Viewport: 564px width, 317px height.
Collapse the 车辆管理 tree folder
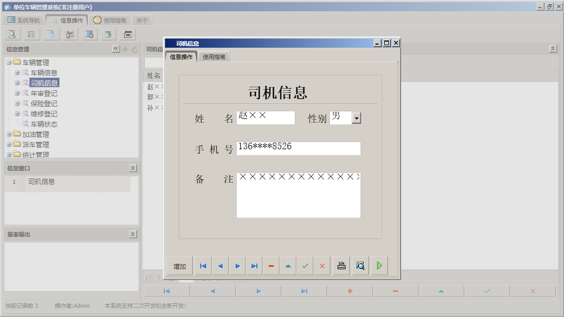[9, 63]
